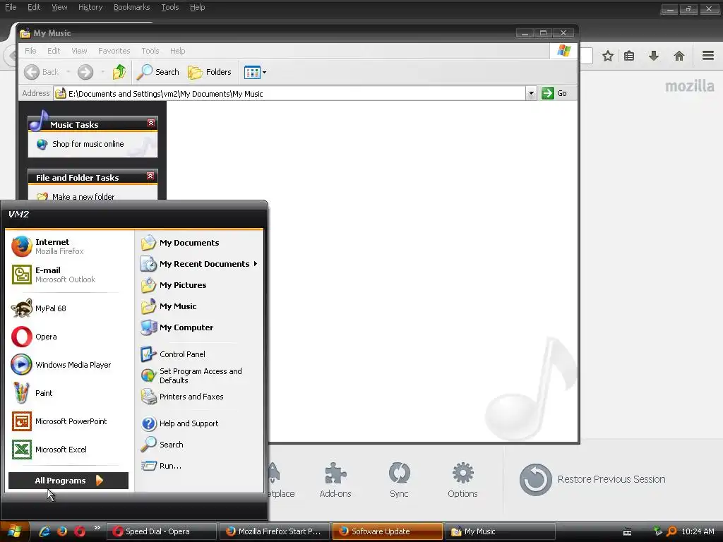Click the tray magnifier icon
Image resolution: width=723 pixels, height=542 pixels.
(x=671, y=531)
